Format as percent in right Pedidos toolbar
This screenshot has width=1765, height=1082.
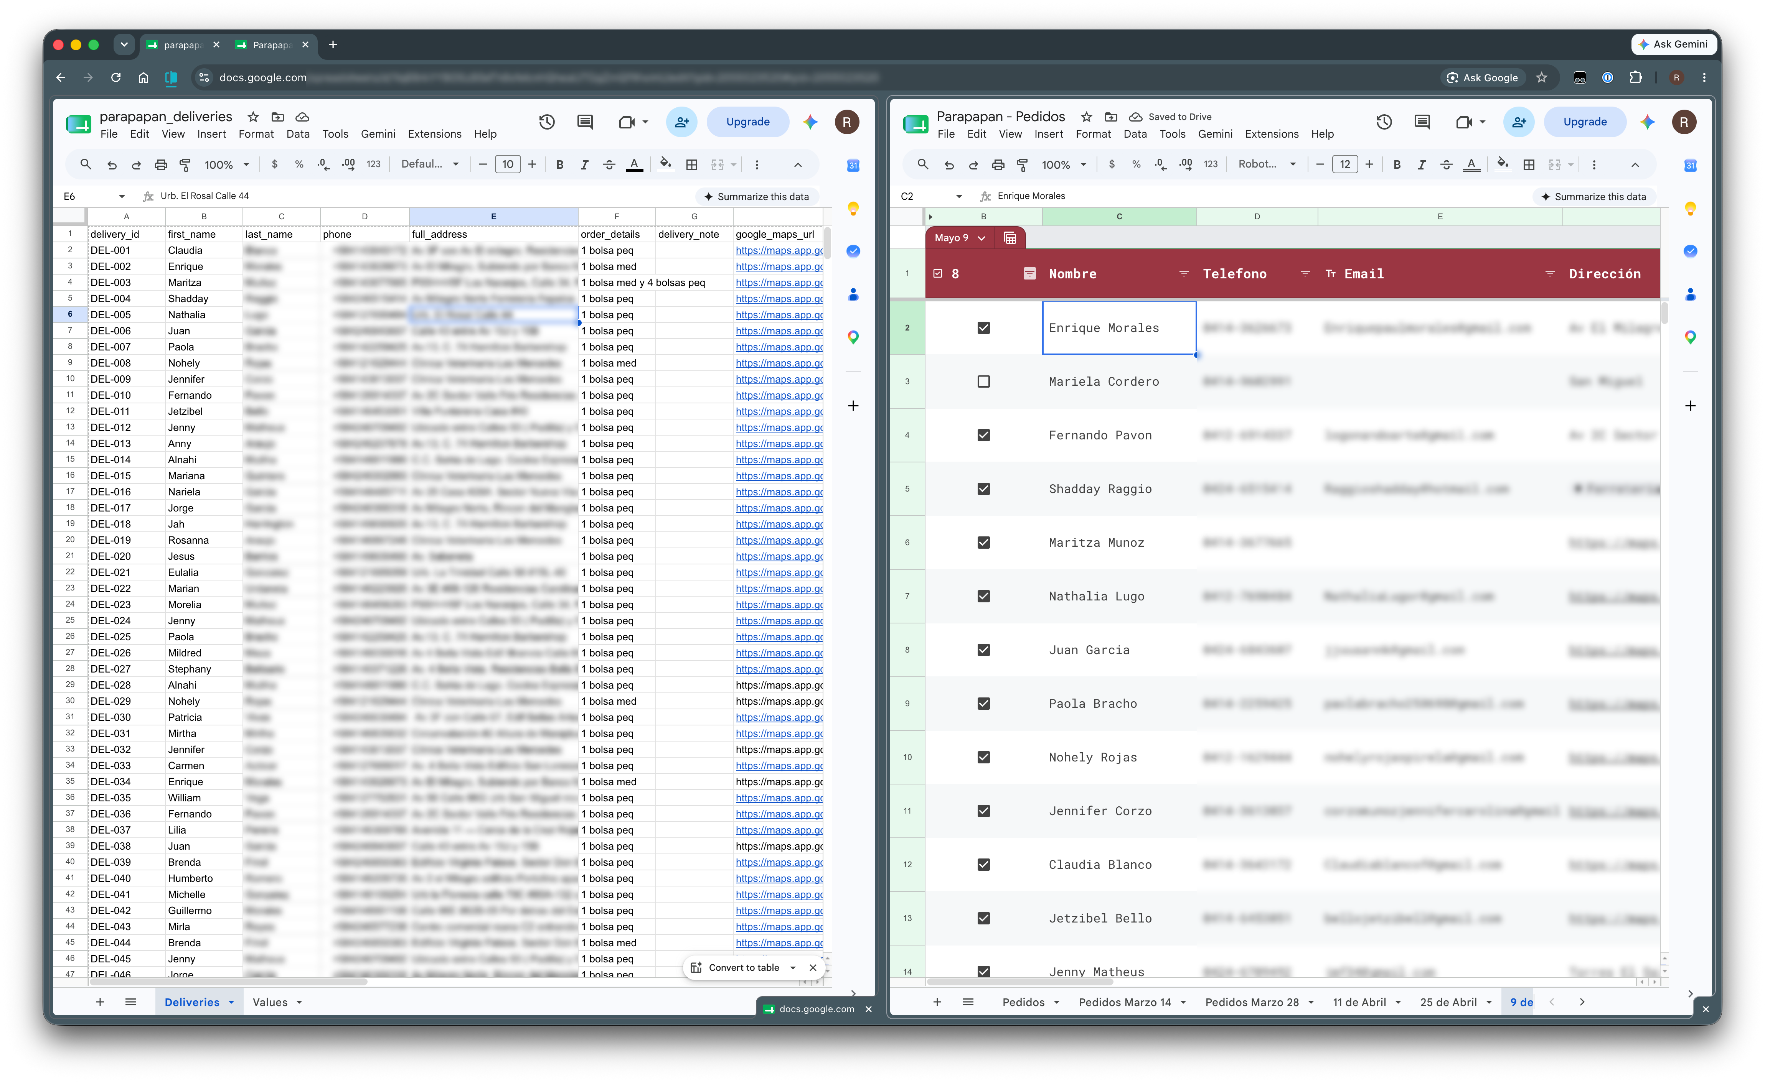point(1136,164)
